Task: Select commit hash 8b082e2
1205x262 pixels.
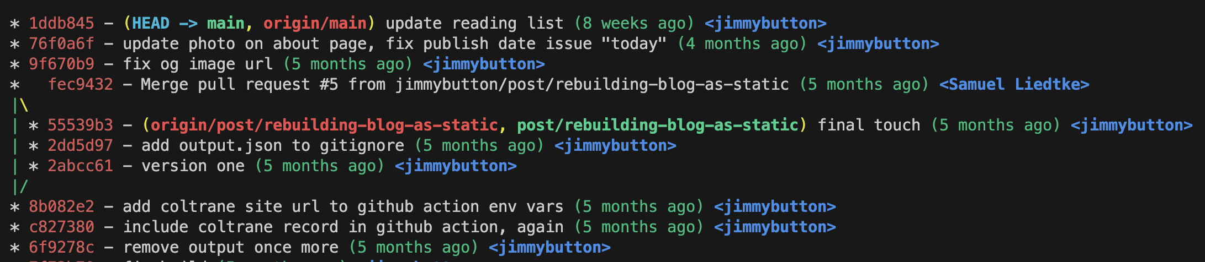Action: (x=61, y=207)
